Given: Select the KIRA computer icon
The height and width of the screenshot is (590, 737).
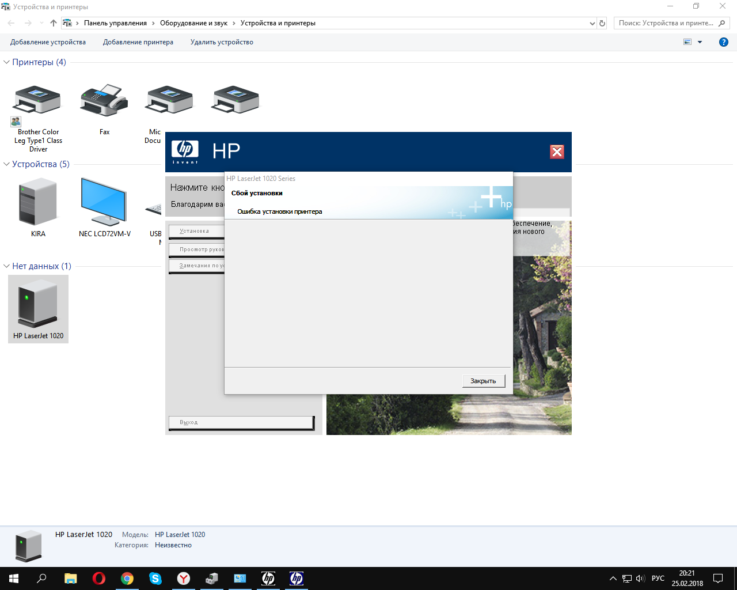Looking at the screenshot, I should point(38,202).
